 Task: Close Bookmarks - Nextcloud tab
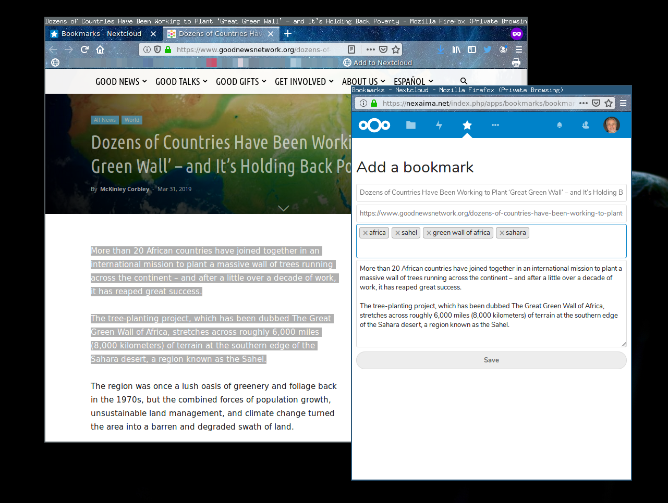[153, 34]
